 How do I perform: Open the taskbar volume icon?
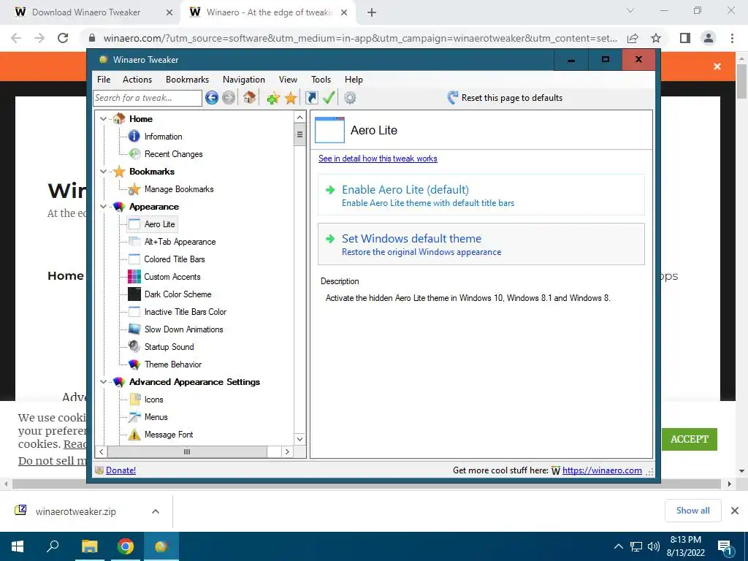653,546
